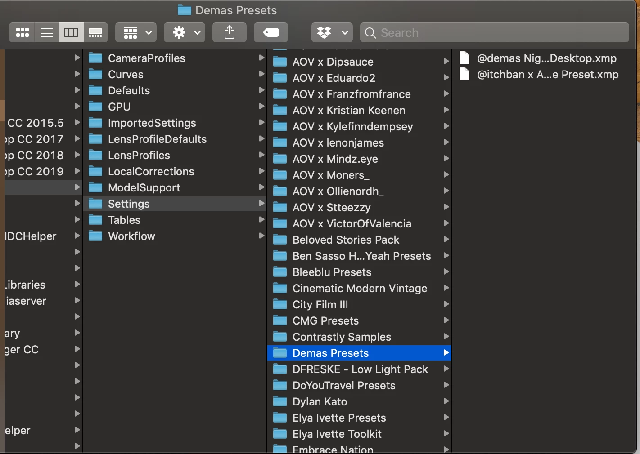Click the Settings folder icon
640x454 pixels.
point(95,204)
